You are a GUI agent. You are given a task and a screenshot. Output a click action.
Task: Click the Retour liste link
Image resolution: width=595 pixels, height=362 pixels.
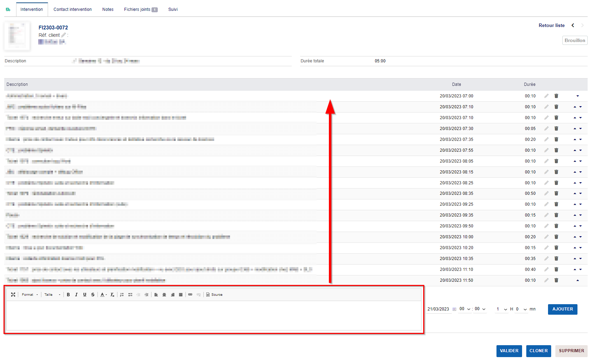pos(552,25)
